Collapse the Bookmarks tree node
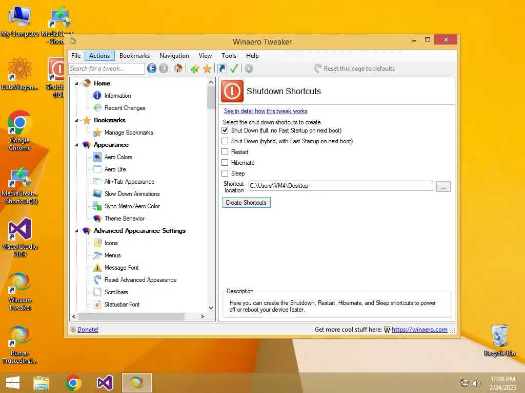Image resolution: width=525 pixels, height=393 pixels. pos(77,120)
